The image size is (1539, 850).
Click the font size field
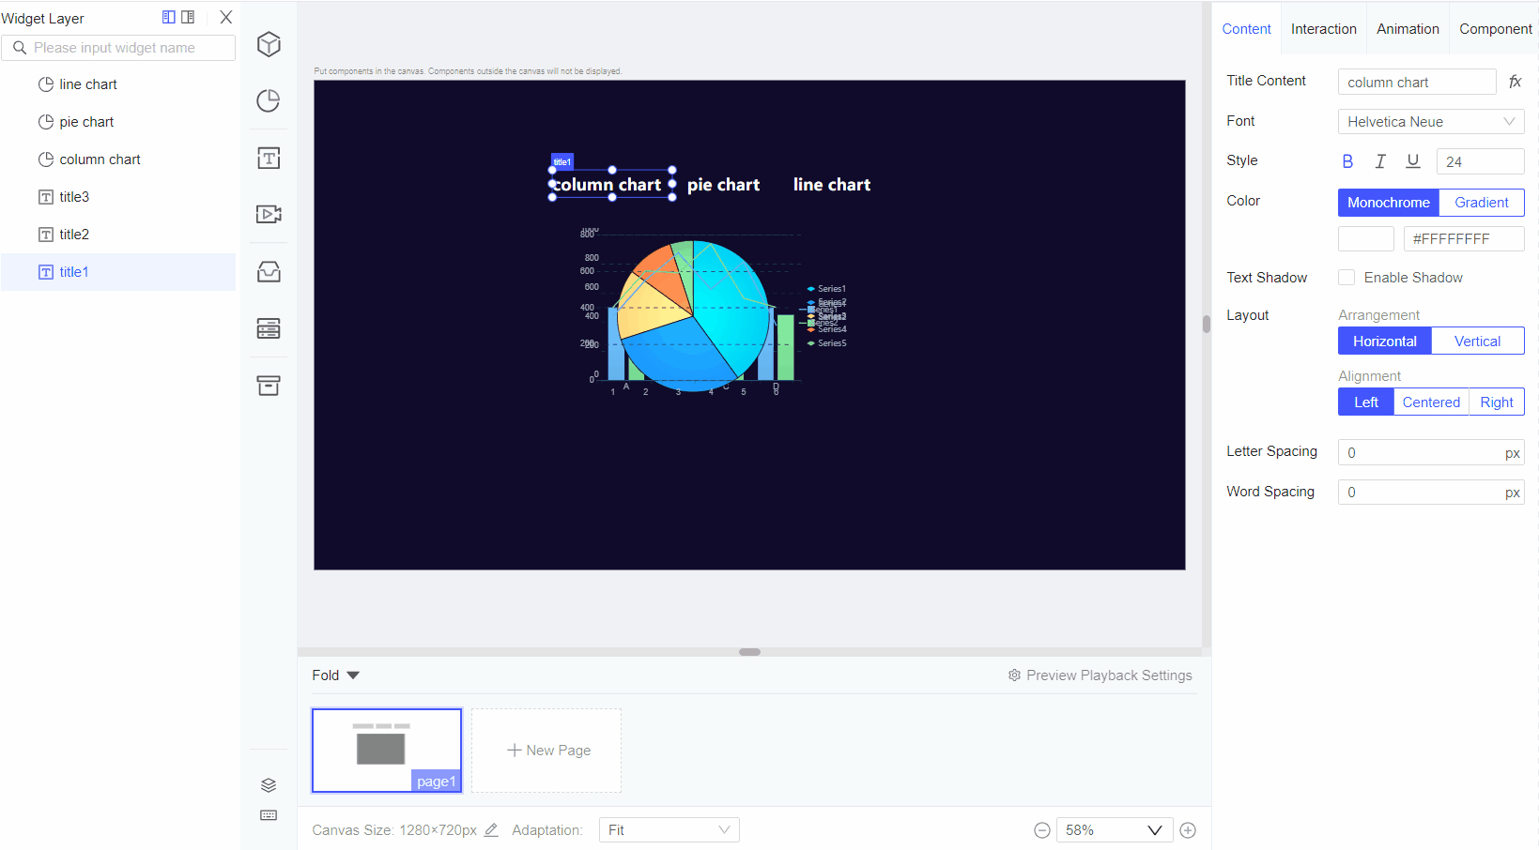[x=1481, y=161]
